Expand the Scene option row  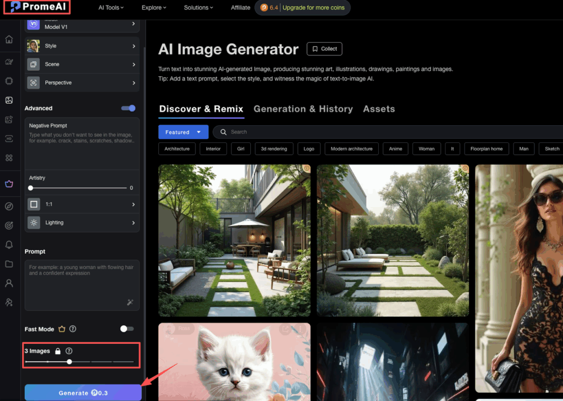(x=82, y=64)
